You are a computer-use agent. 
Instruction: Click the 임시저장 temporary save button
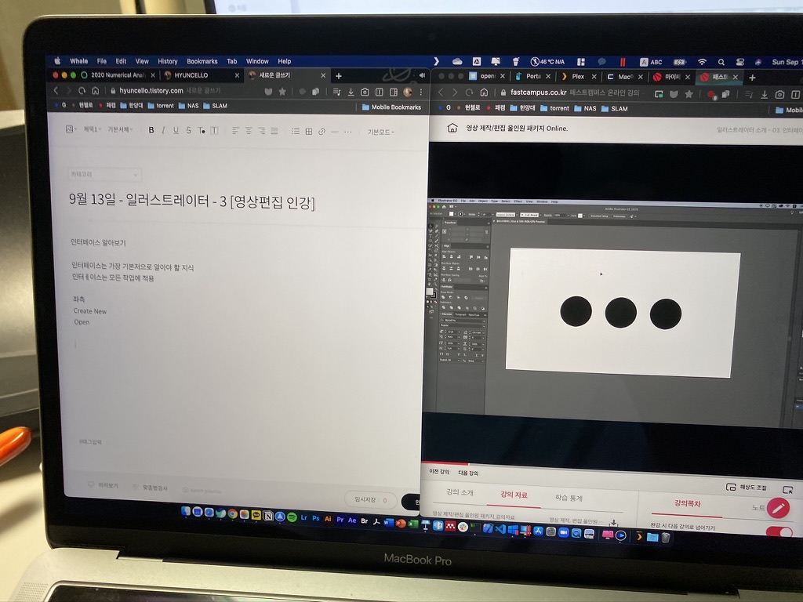(x=370, y=499)
